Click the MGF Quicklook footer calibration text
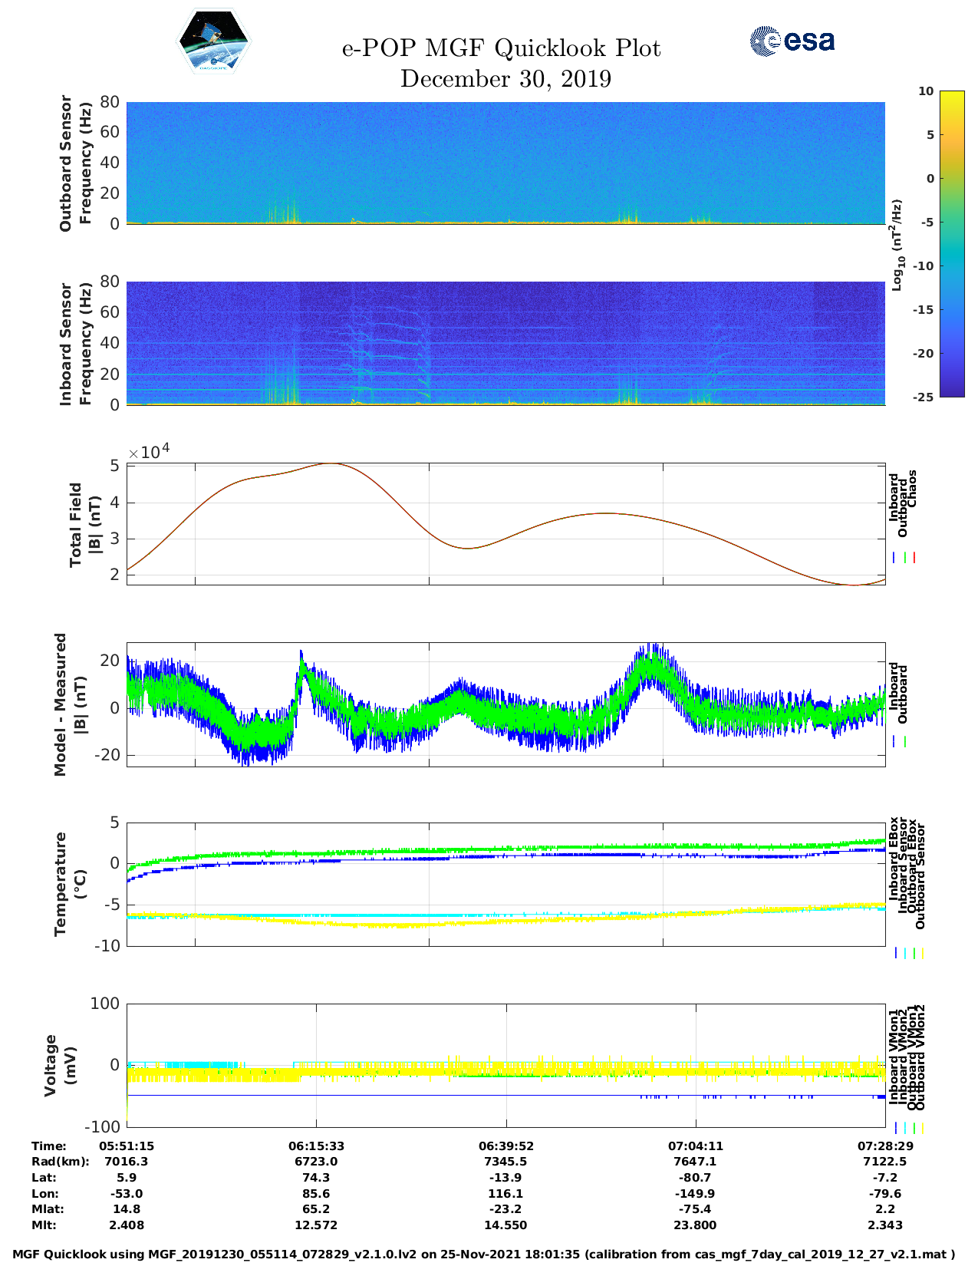 coord(484,1254)
